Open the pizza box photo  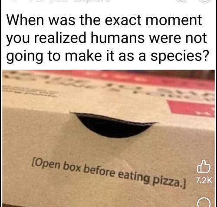(108, 138)
